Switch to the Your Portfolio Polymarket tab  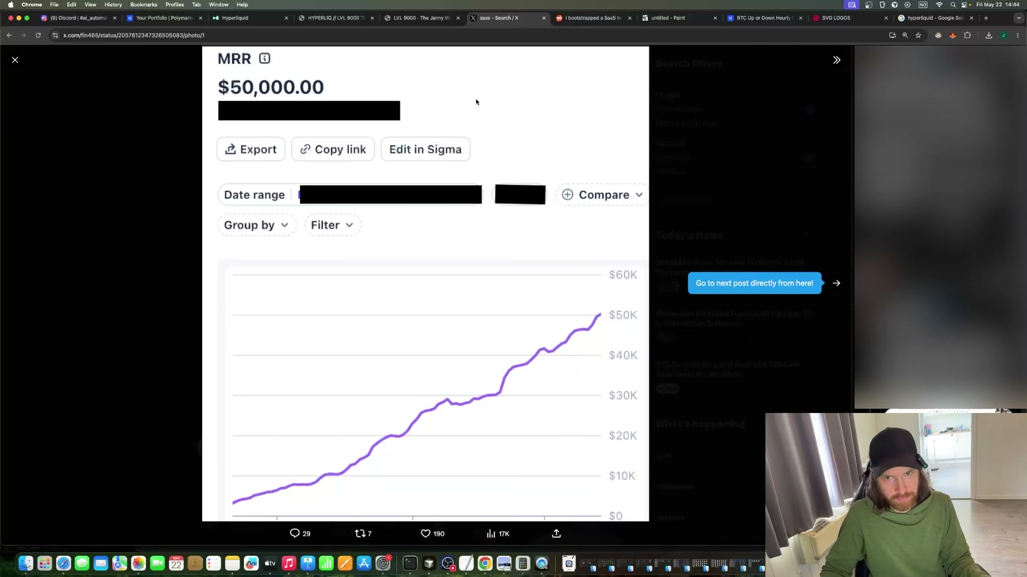tap(164, 18)
